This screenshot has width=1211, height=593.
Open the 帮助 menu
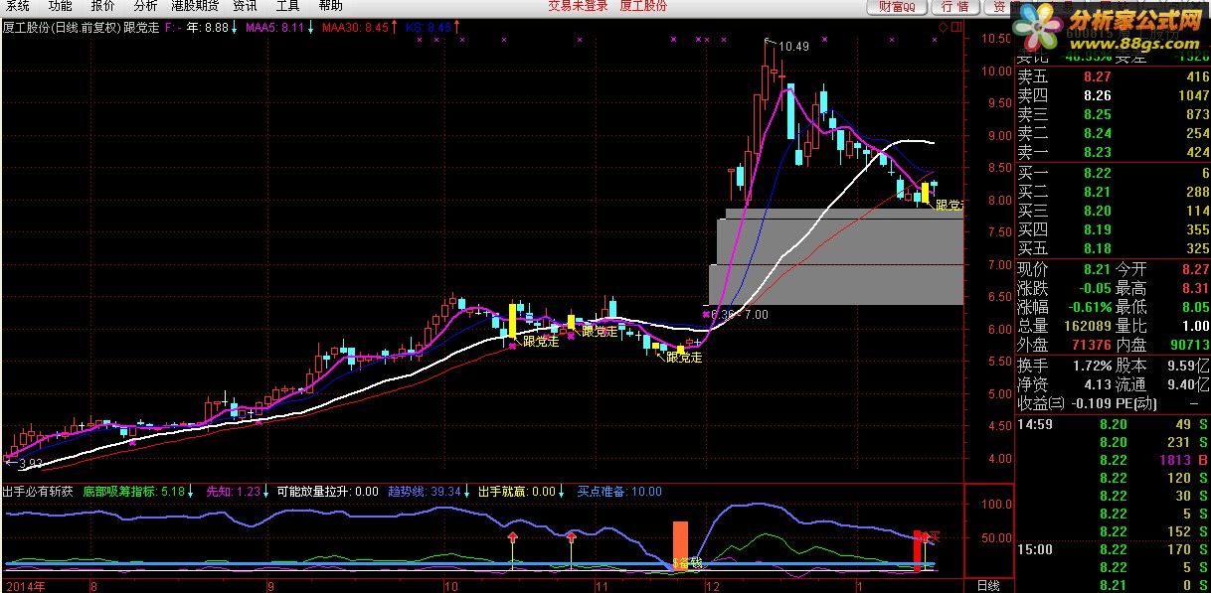(x=331, y=6)
